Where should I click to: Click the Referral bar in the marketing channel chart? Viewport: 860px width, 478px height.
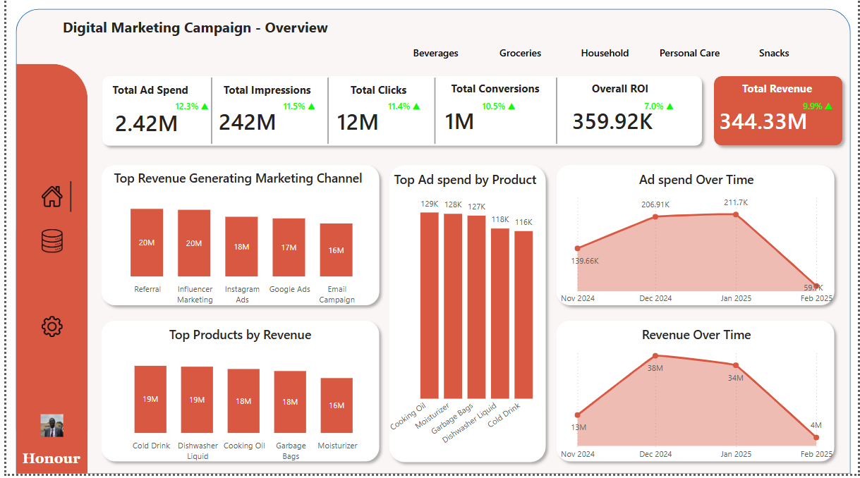coord(147,243)
